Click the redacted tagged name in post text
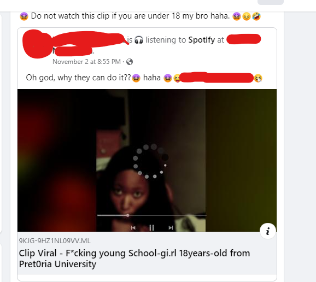The height and width of the screenshot is (282, 316). pos(216,78)
